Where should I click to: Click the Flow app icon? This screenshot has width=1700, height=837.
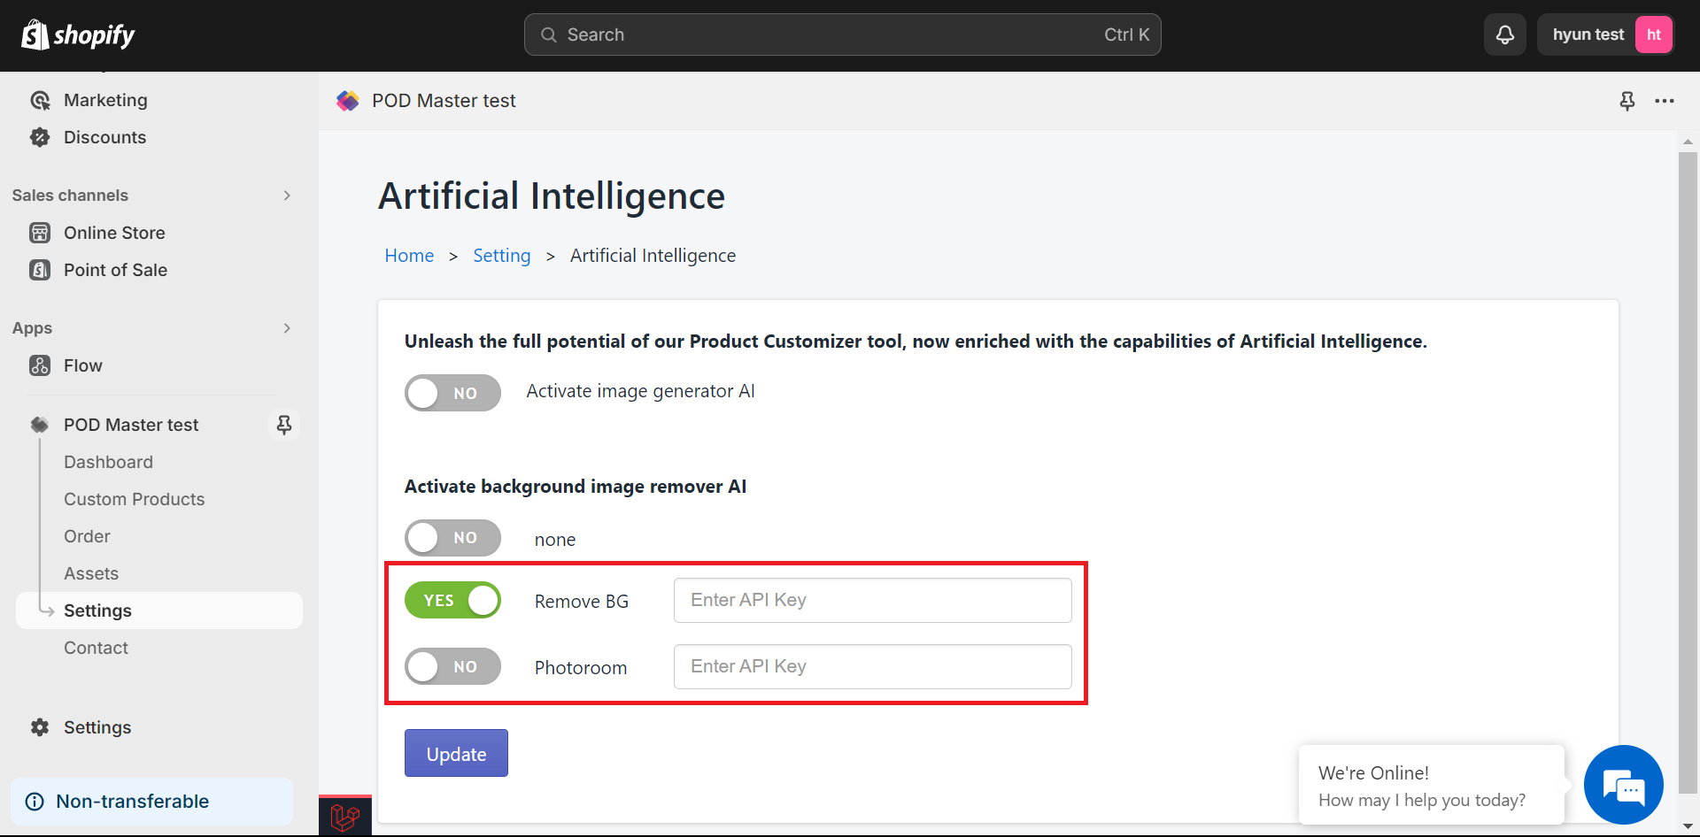click(x=40, y=365)
